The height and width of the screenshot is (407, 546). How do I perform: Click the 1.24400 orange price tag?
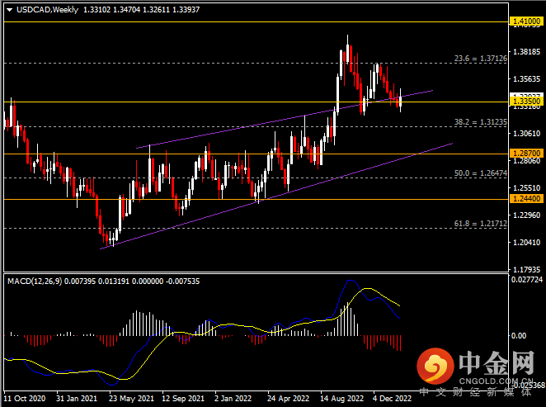525,199
